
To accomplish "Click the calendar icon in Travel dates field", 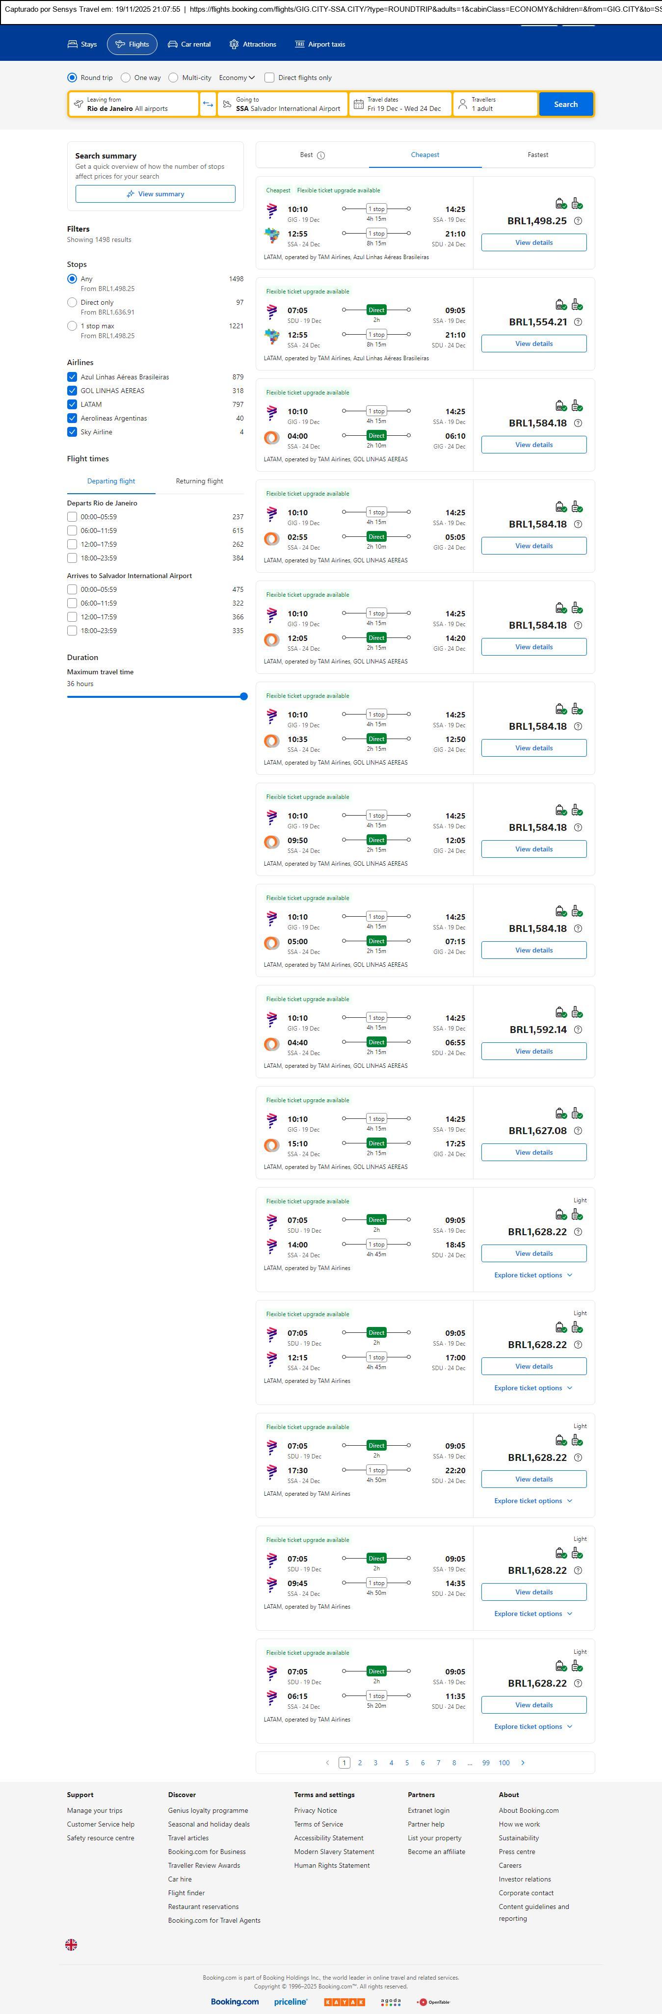I will (x=359, y=104).
